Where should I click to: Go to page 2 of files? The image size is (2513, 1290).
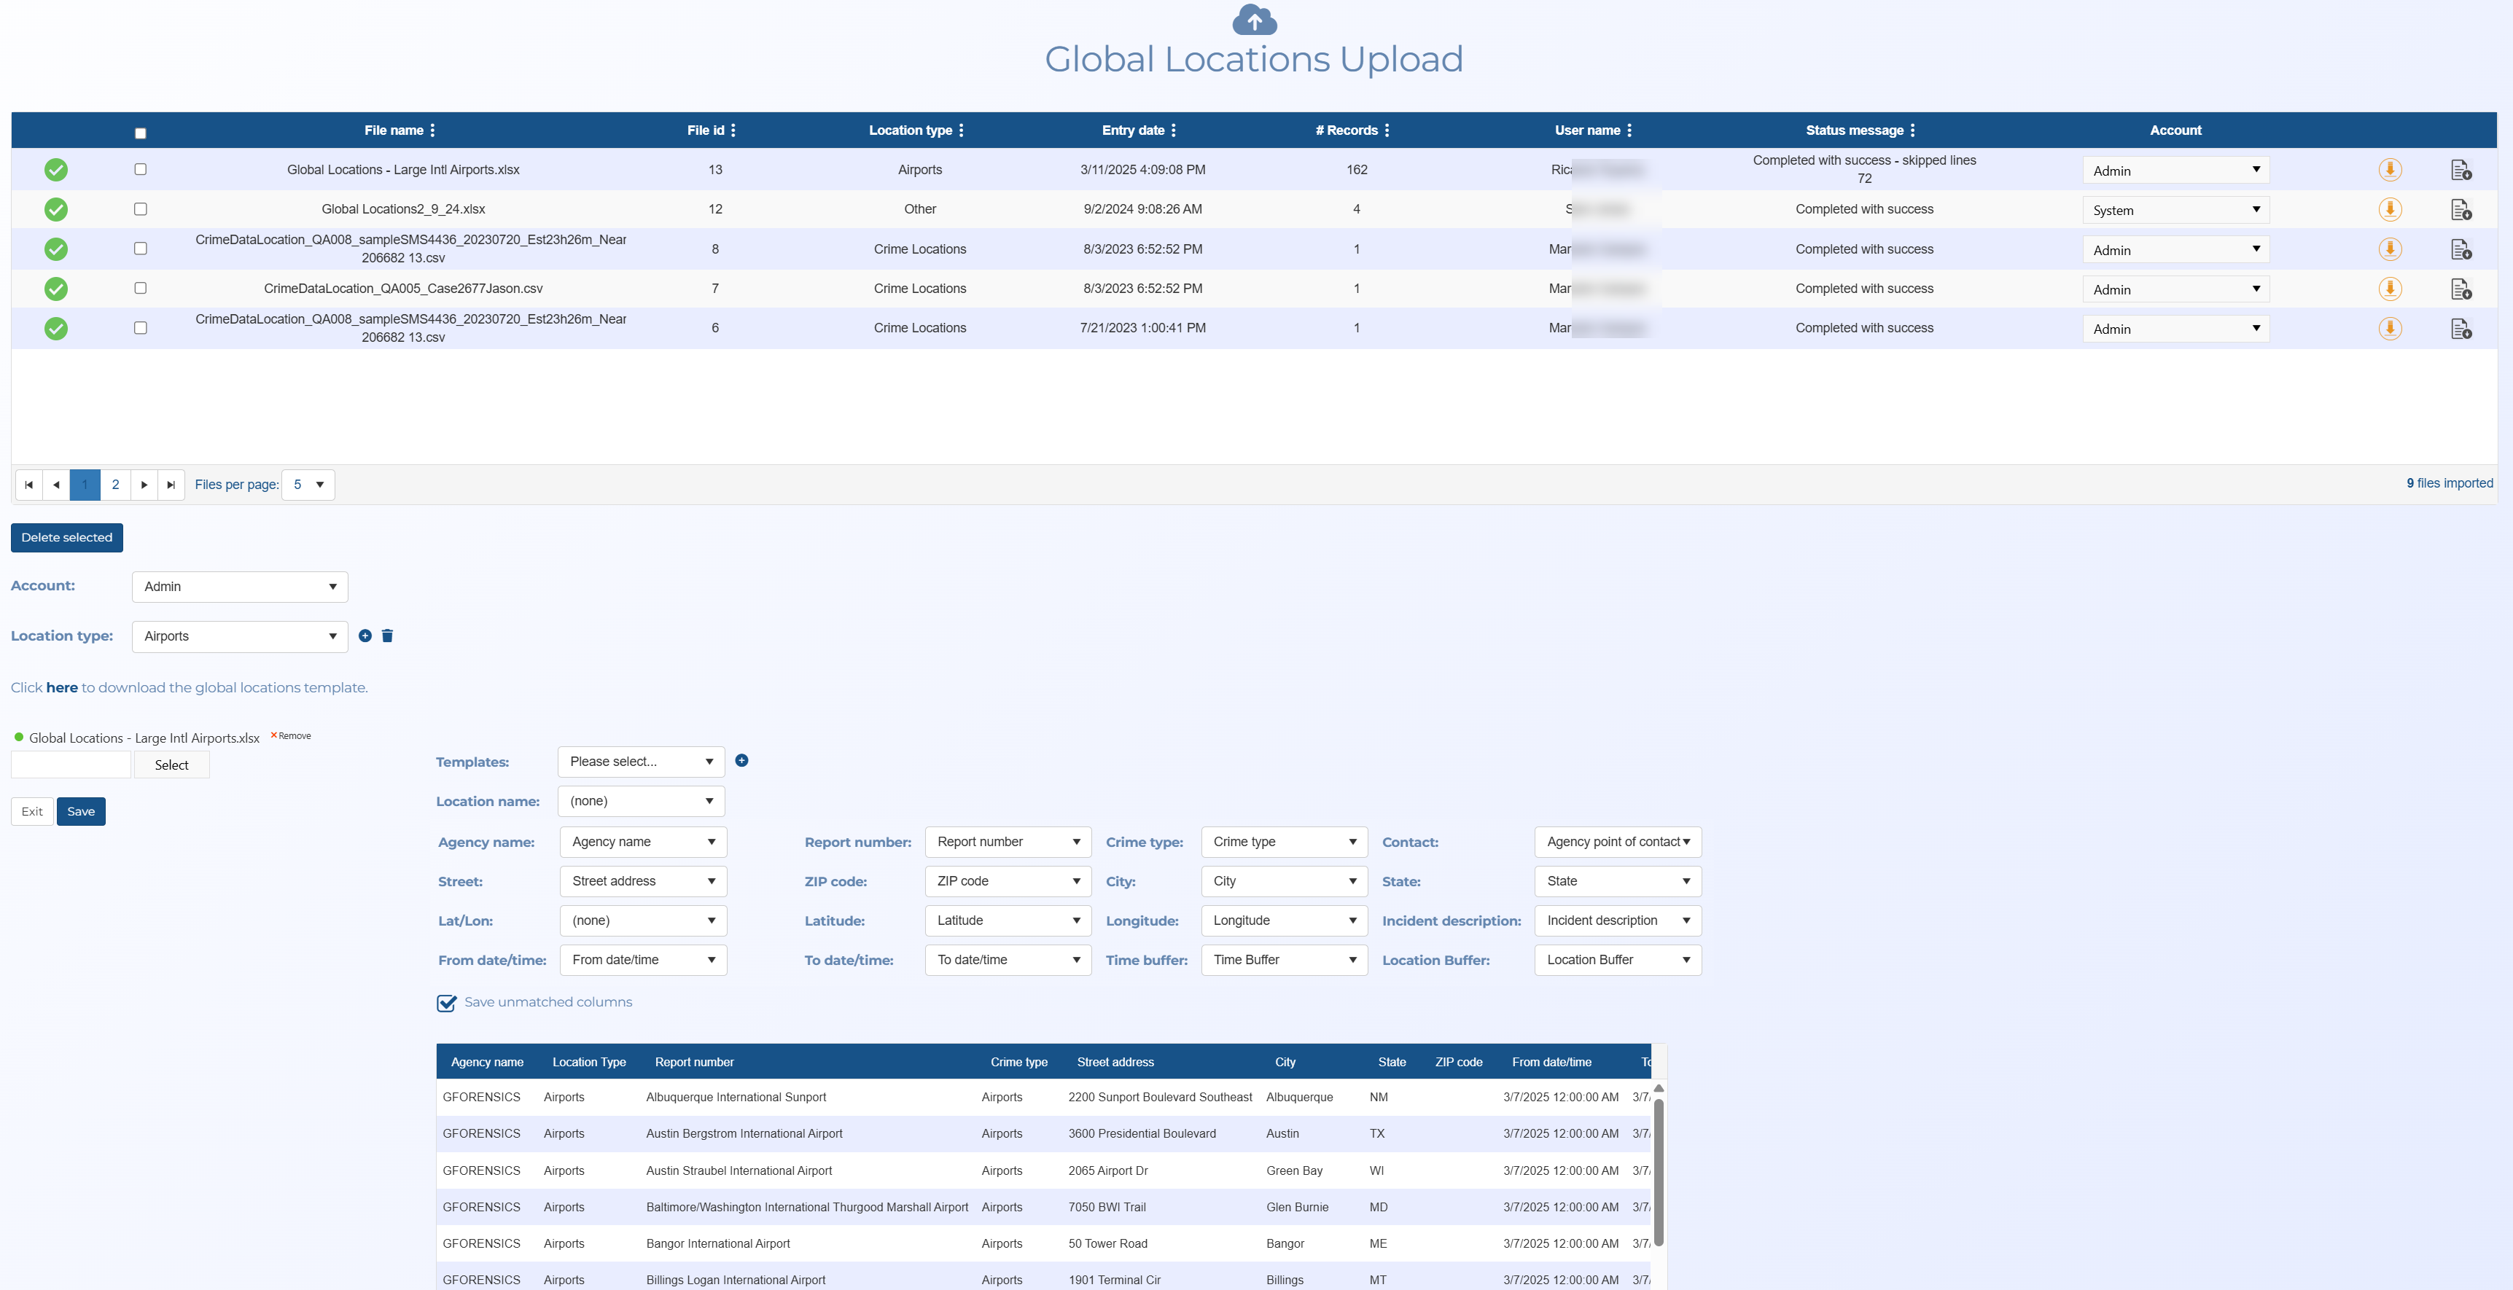115,485
